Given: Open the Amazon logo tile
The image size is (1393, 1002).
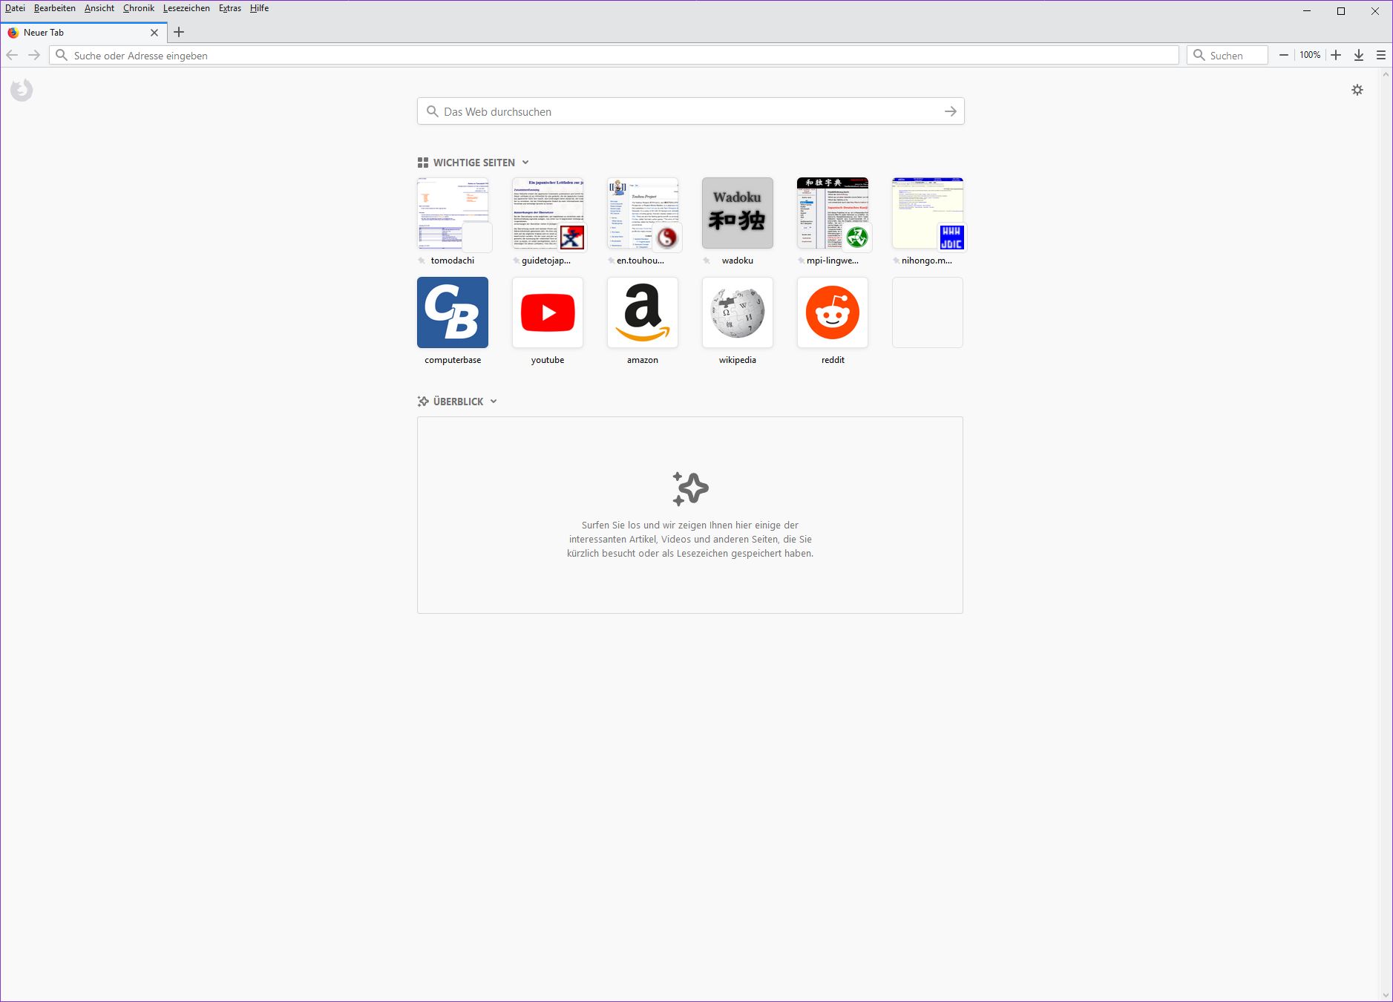Looking at the screenshot, I should 643,312.
